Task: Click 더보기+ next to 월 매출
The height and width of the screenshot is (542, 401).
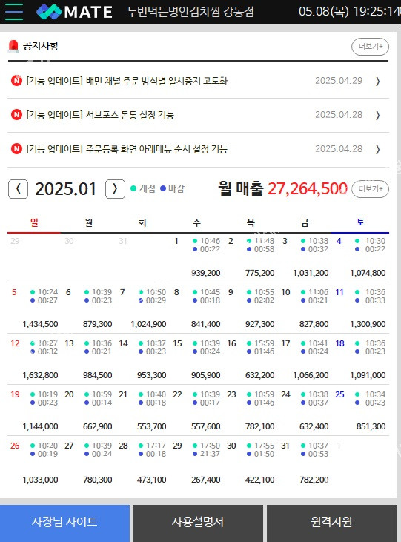Action: click(x=370, y=189)
